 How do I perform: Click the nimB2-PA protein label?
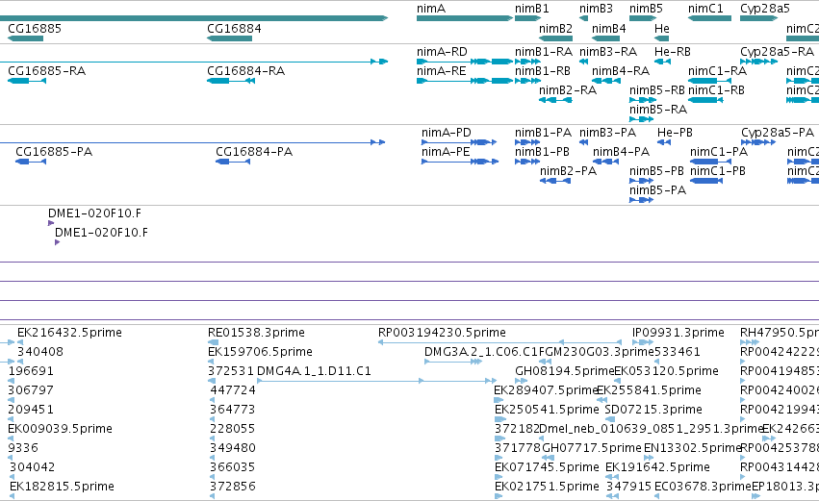tap(568, 171)
